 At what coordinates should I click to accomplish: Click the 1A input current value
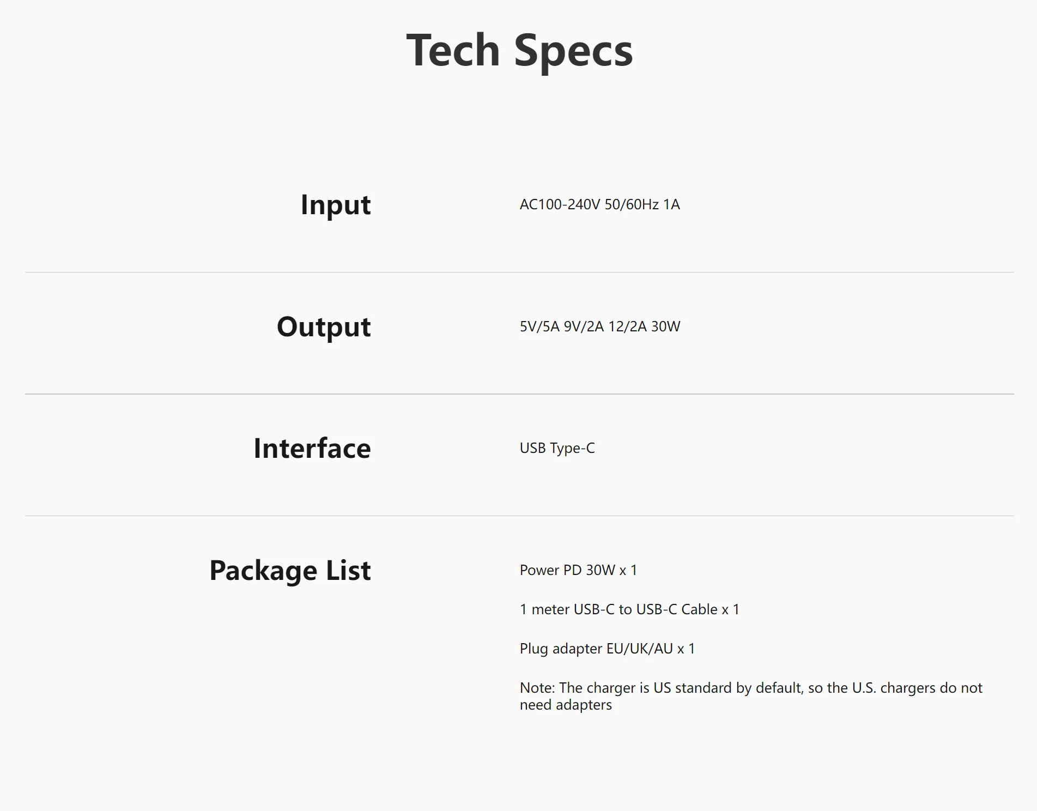(x=671, y=205)
